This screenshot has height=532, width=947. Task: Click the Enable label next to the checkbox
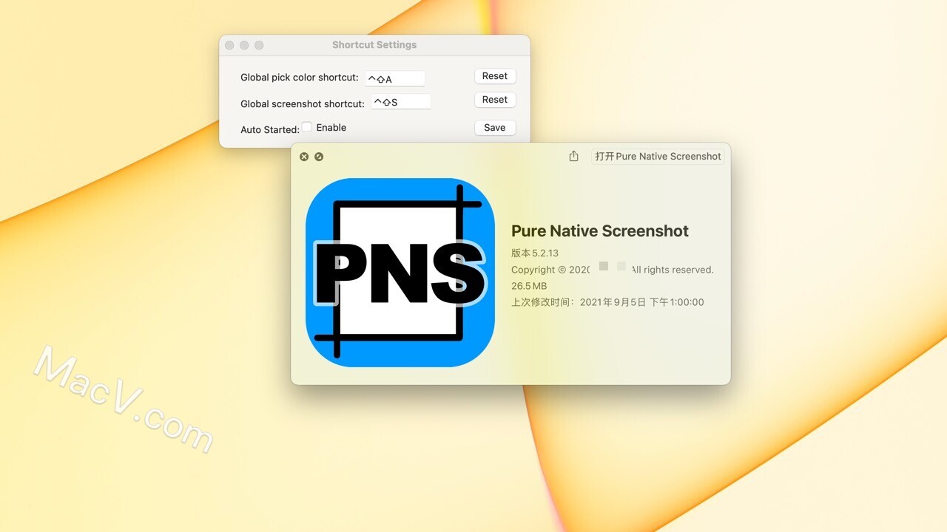click(x=331, y=128)
